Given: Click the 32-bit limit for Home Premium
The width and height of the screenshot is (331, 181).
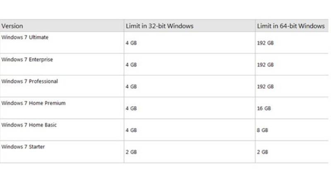Looking at the screenshot, I should [131, 108].
